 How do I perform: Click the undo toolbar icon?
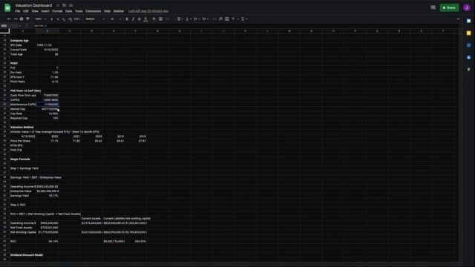point(9,19)
